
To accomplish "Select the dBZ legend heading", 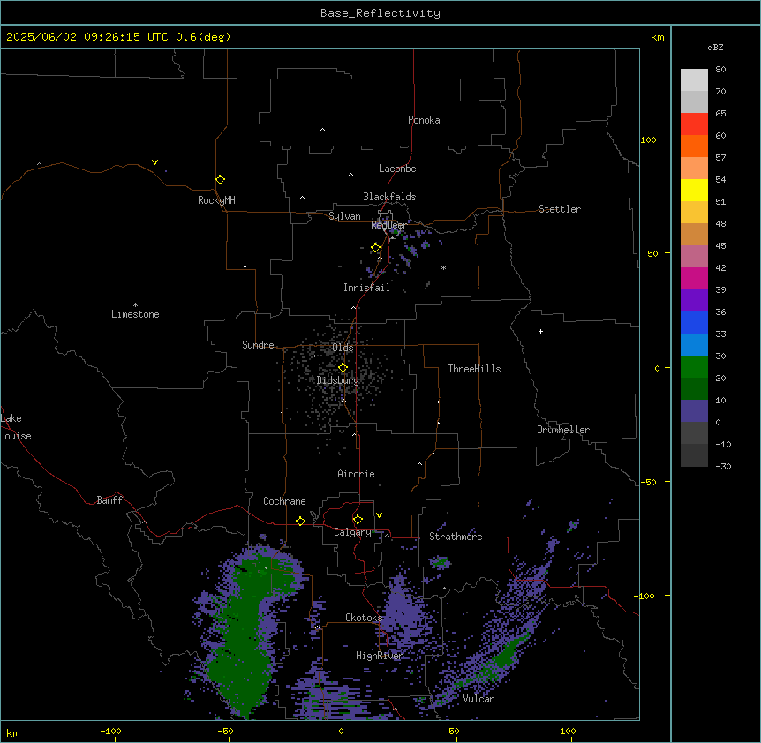I will tap(715, 47).
